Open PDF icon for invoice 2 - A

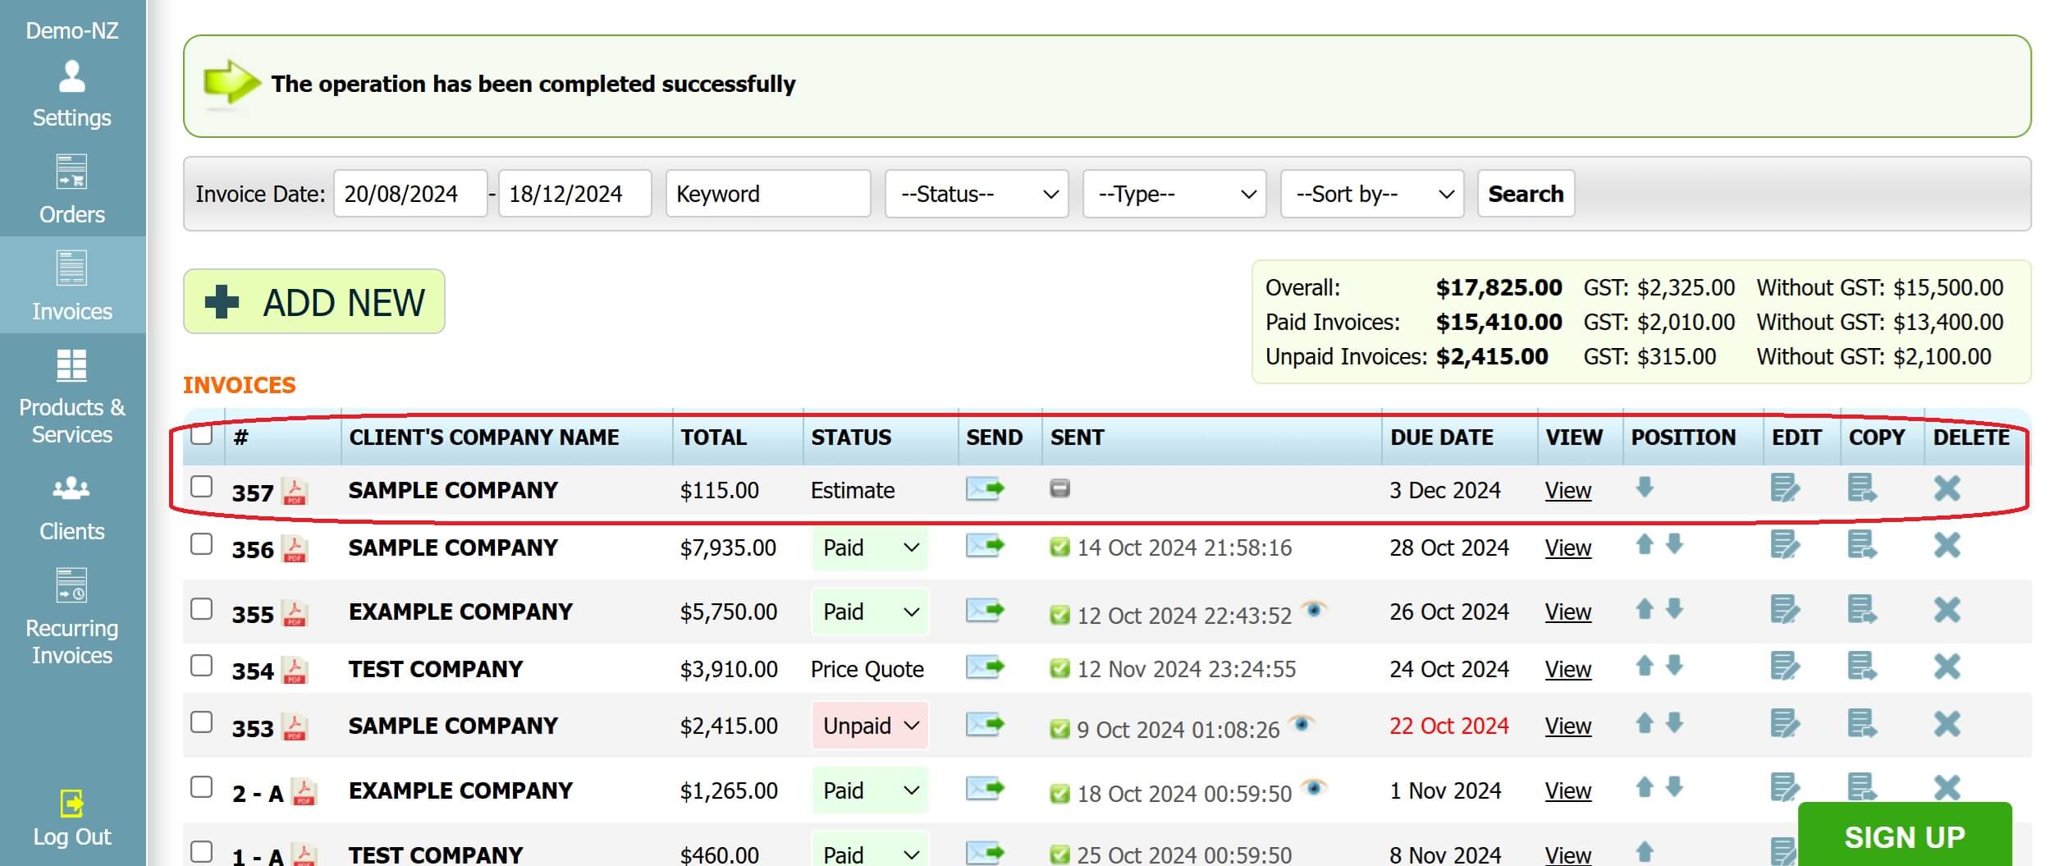pos(304,792)
